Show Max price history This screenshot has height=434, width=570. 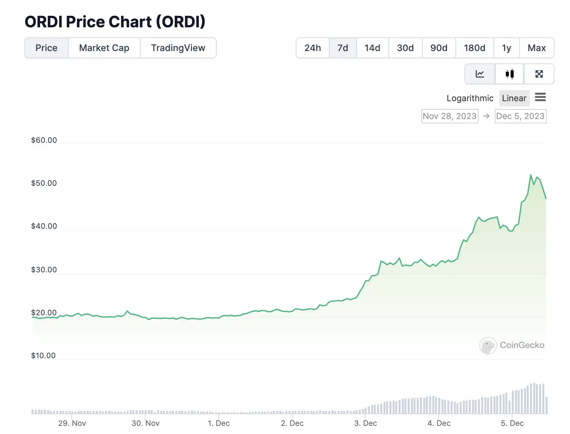point(536,48)
